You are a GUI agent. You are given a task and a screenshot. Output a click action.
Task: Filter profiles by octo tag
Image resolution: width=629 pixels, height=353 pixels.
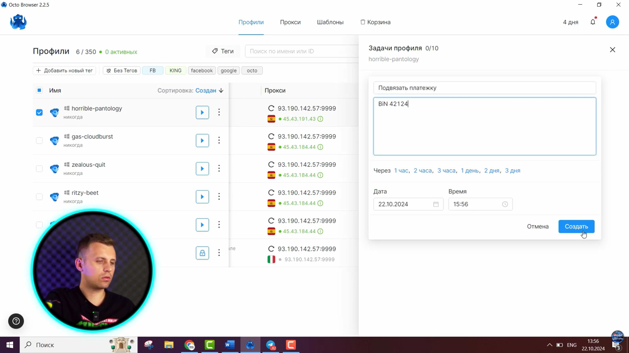click(252, 71)
